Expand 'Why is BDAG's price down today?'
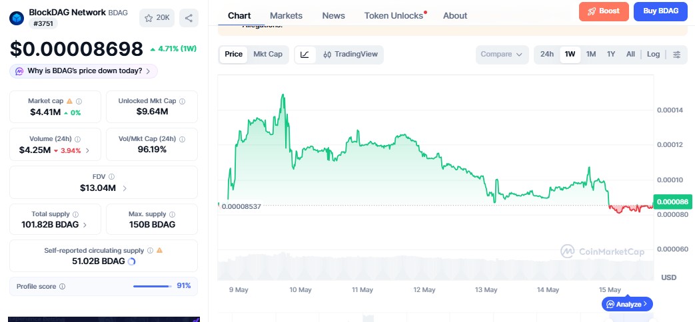The height and width of the screenshot is (322, 695). (83, 71)
